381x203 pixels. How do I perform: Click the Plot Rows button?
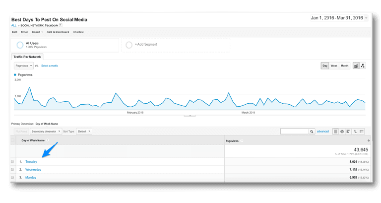[21, 132]
